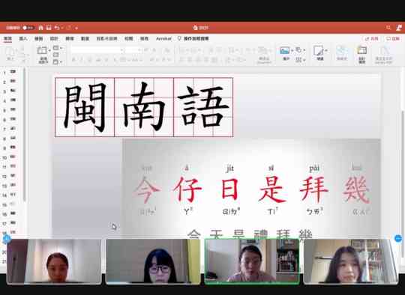Screen dimensions: 405x295
Task: Undo the last action with the arrow icon
Action: [57, 28]
